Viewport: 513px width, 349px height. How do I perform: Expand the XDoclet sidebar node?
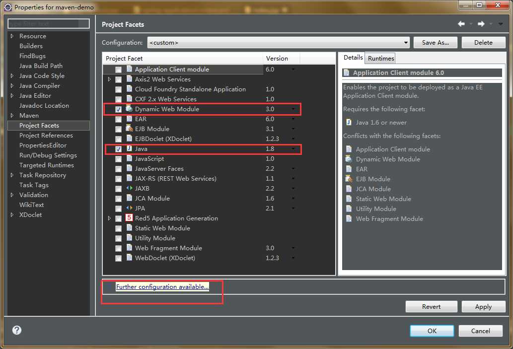12,214
